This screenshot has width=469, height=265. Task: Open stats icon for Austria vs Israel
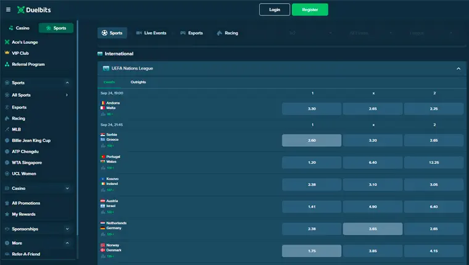coord(103,212)
